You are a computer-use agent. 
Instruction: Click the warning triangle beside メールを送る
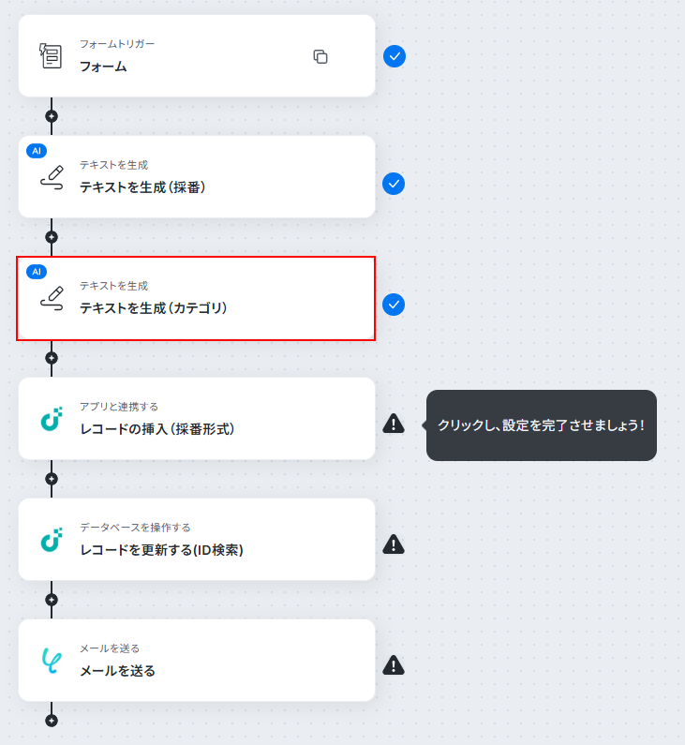point(394,665)
